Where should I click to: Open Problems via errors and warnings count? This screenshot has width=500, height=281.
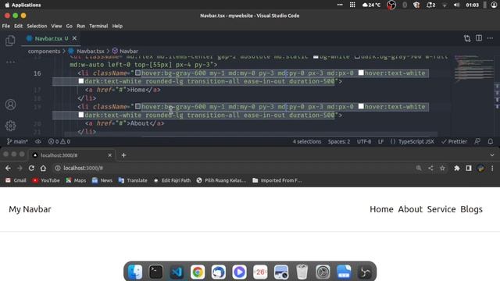[59, 141]
